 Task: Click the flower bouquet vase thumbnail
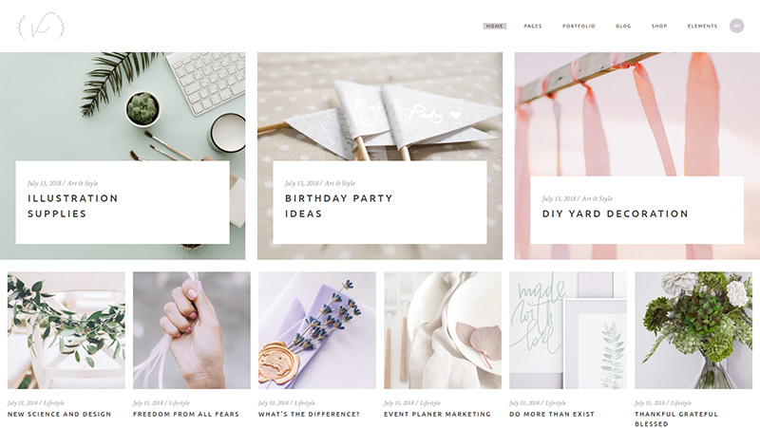pos(693,330)
